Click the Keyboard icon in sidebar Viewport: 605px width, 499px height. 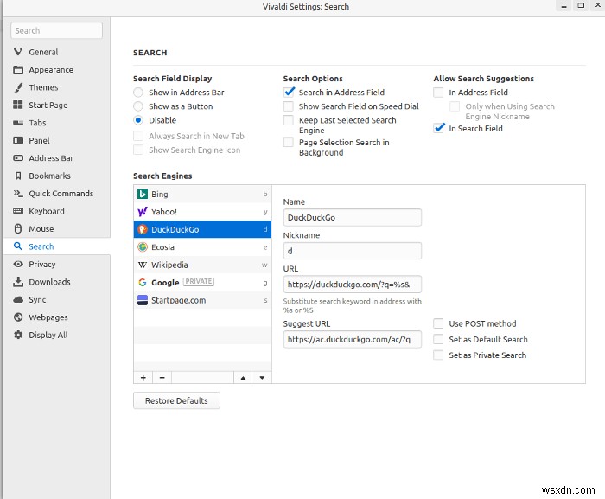[x=18, y=211]
